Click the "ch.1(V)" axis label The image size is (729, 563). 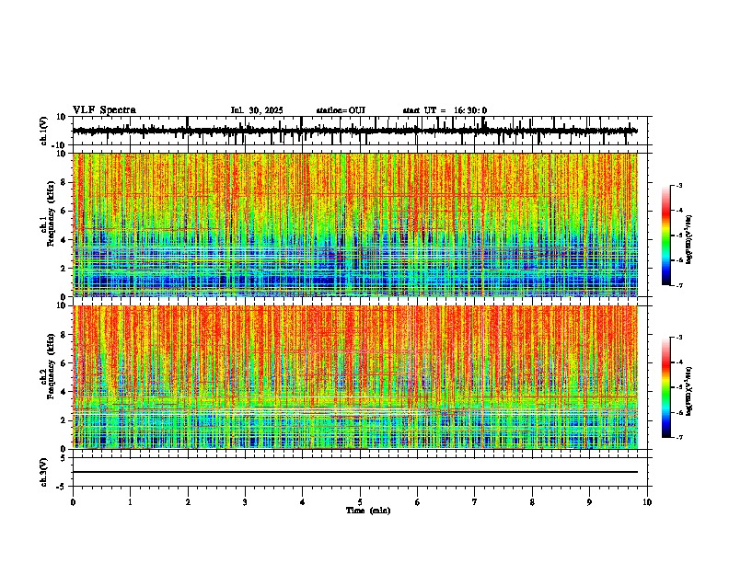click(x=44, y=131)
